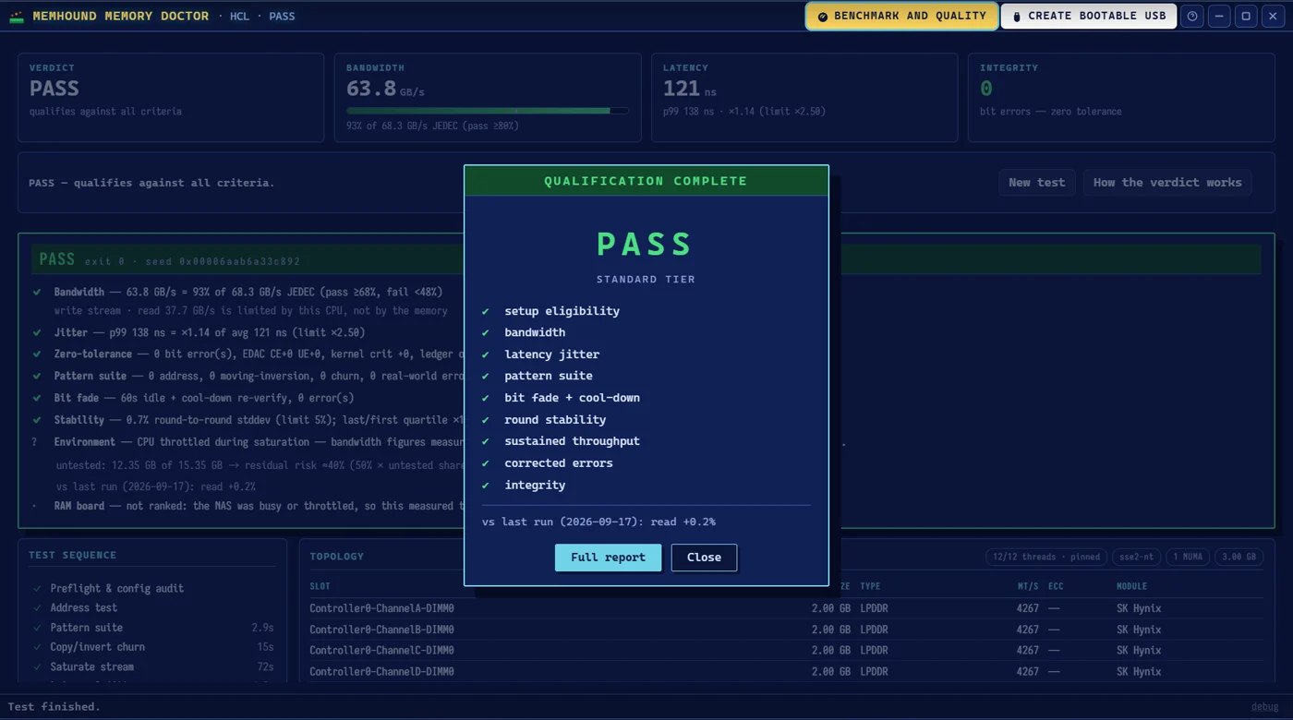Image resolution: width=1293 pixels, height=720 pixels.
Task: Close the Qualification Complete dialog
Action: (704, 558)
